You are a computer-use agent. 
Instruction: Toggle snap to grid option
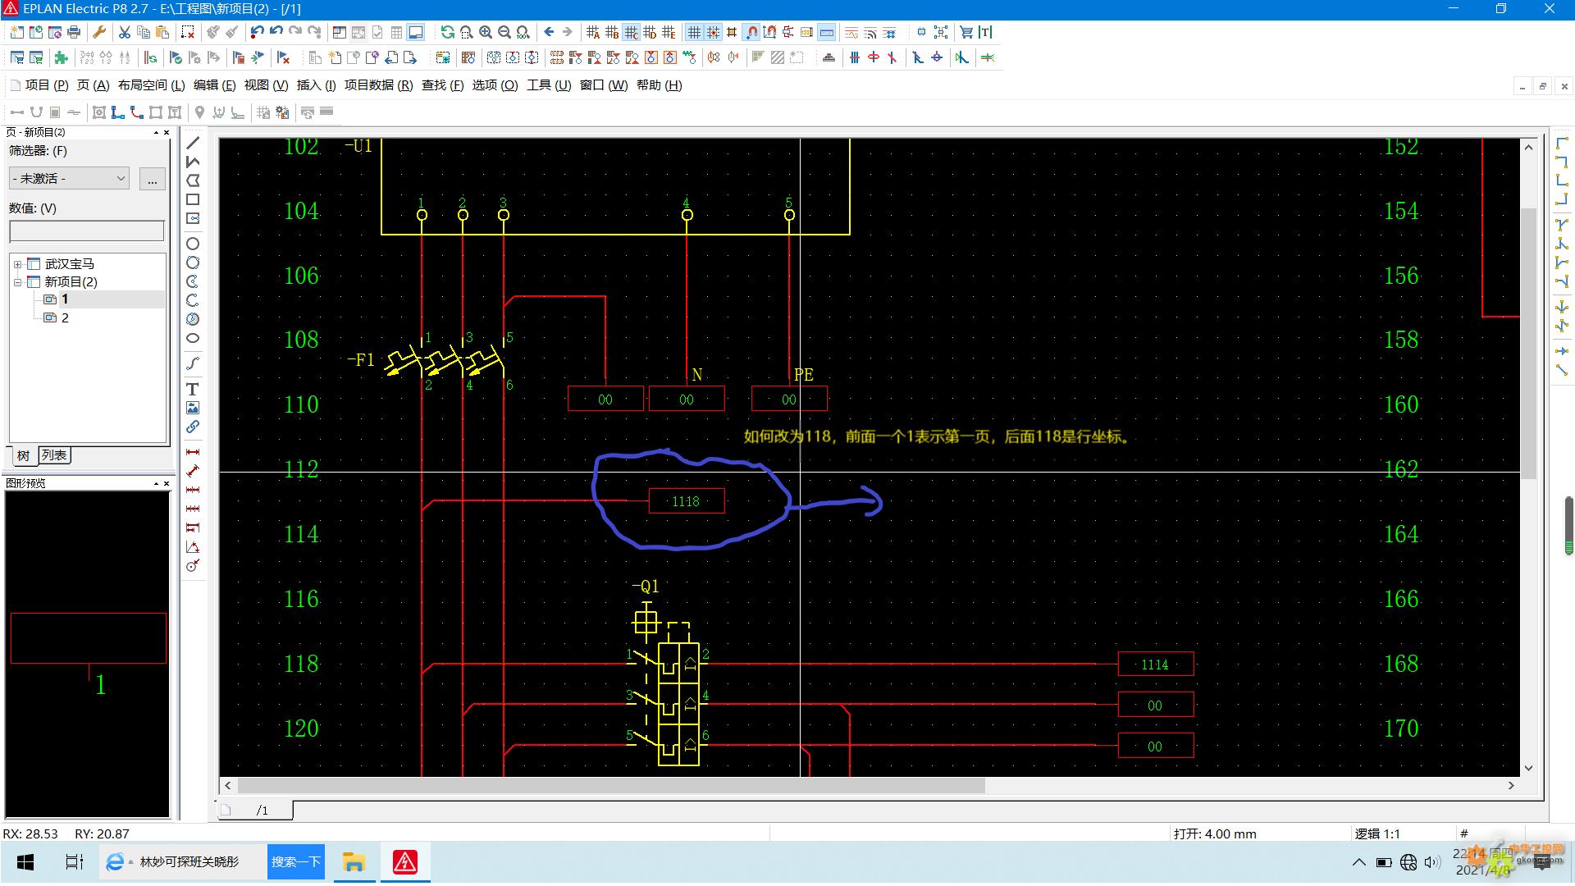pos(713,32)
